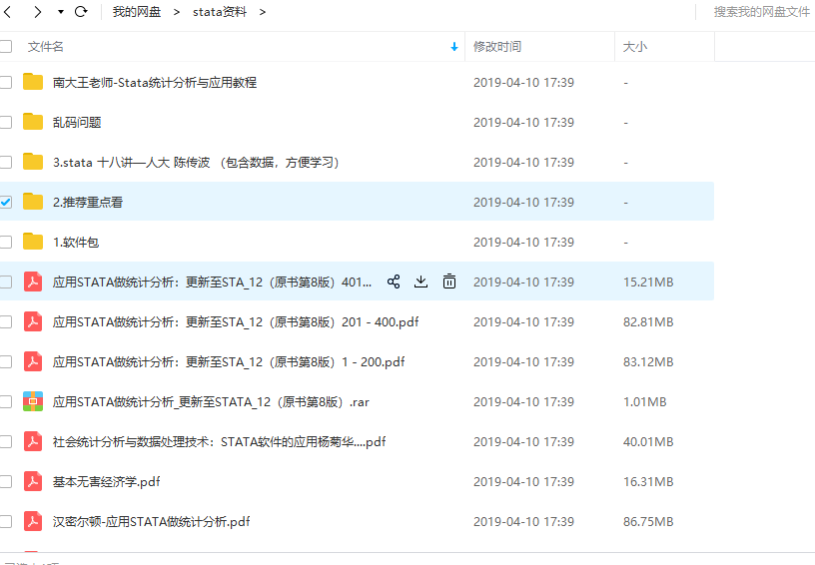This screenshot has height=565, width=815.
Task: Open 汉密尔顿-应用STATA做统计分析.pdf file name
Action: click(151, 522)
